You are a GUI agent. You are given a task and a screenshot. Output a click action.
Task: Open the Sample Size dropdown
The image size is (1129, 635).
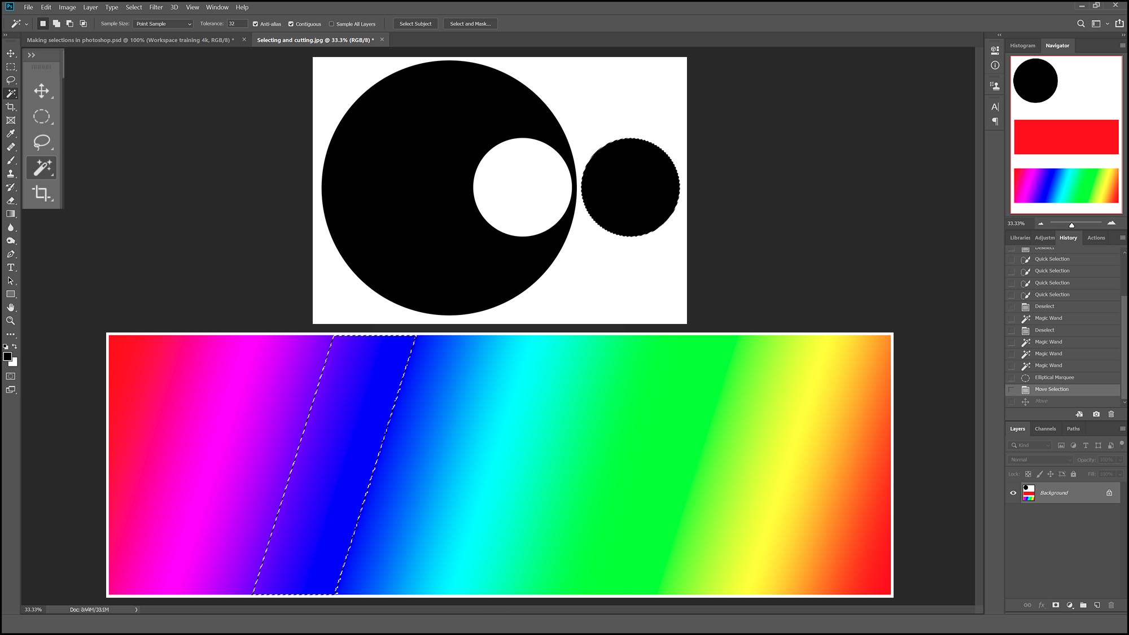pyautogui.click(x=163, y=24)
